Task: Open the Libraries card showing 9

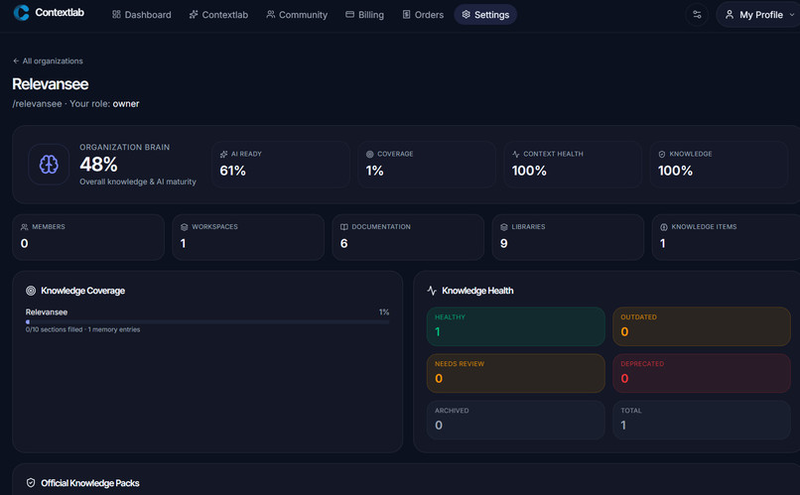Action: tap(568, 237)
